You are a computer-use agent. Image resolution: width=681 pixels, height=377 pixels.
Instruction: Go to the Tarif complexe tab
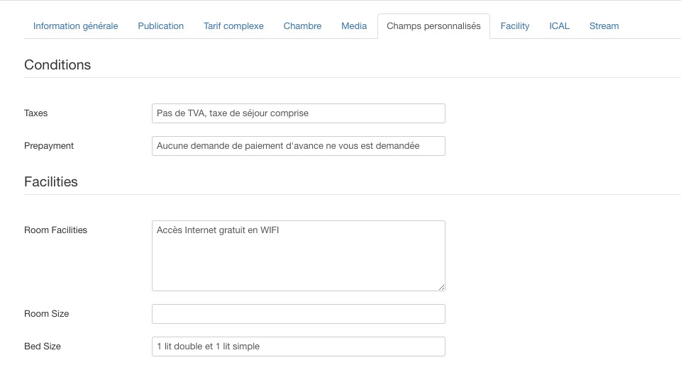(233, 26)
